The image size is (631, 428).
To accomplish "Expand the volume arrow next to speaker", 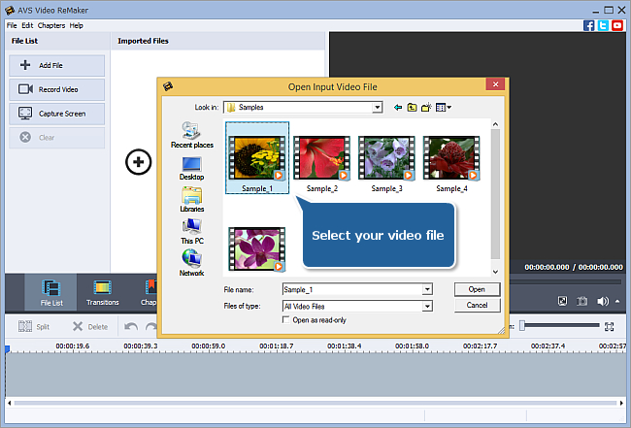I will click(617, 301).
